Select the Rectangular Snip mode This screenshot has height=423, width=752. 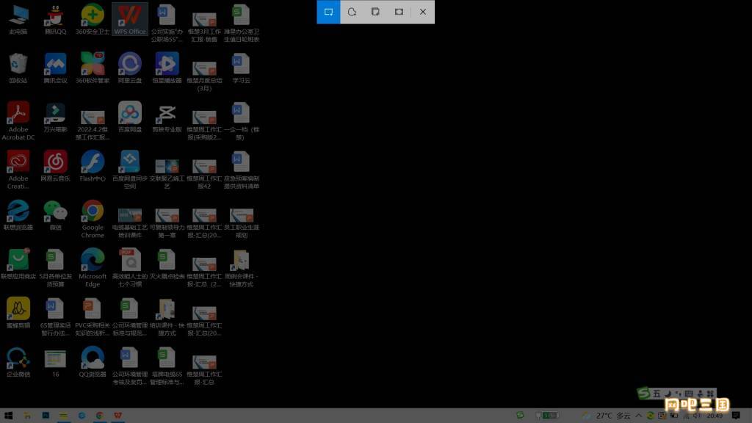pyautogui.click(x=328, y=12)
